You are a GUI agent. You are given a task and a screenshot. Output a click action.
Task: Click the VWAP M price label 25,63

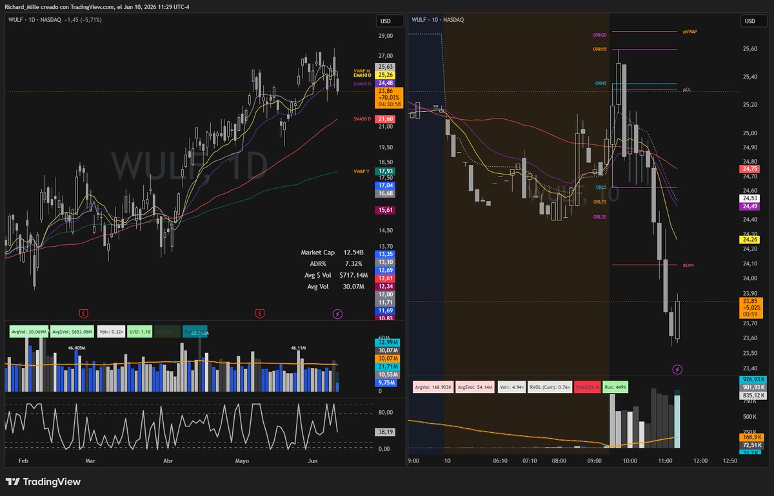(386, 67)
